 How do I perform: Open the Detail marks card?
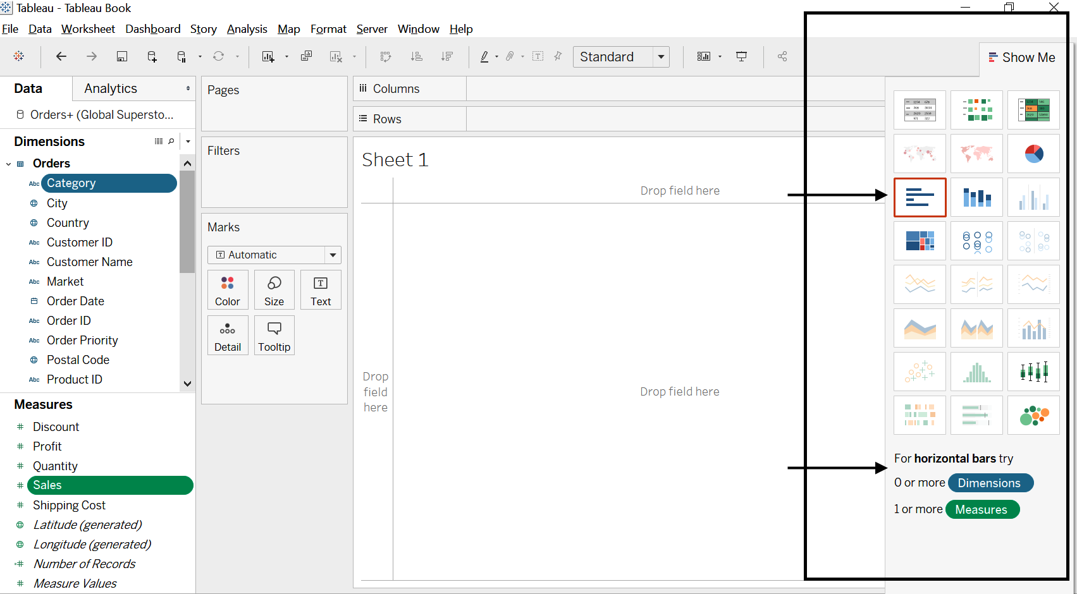coord(228,336)
